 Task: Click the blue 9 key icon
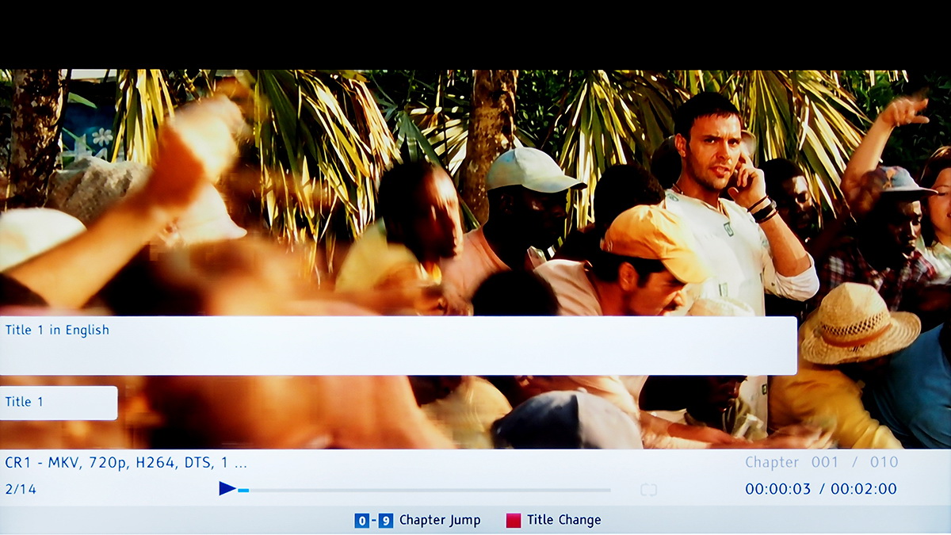[386, 521]
